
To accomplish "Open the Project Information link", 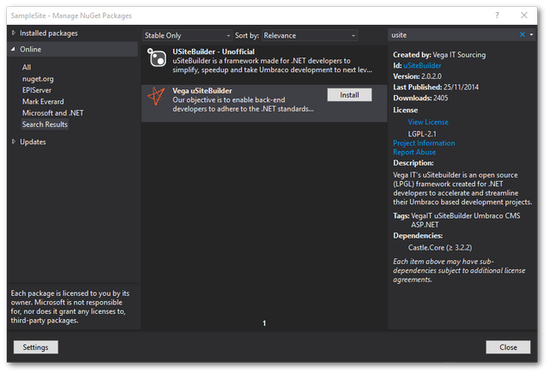I will point(424,143).
